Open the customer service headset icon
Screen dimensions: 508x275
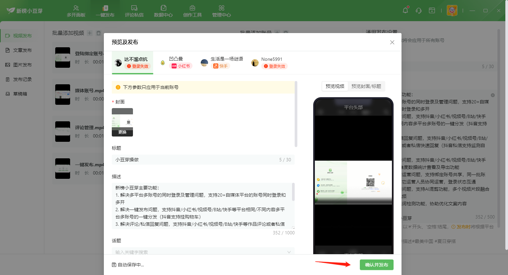[419, 11]
